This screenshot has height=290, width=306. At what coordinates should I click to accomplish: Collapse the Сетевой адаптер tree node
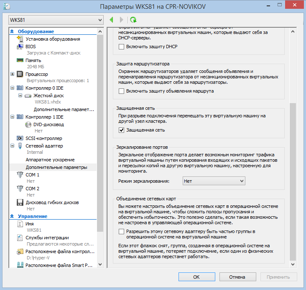pos(11,146)
